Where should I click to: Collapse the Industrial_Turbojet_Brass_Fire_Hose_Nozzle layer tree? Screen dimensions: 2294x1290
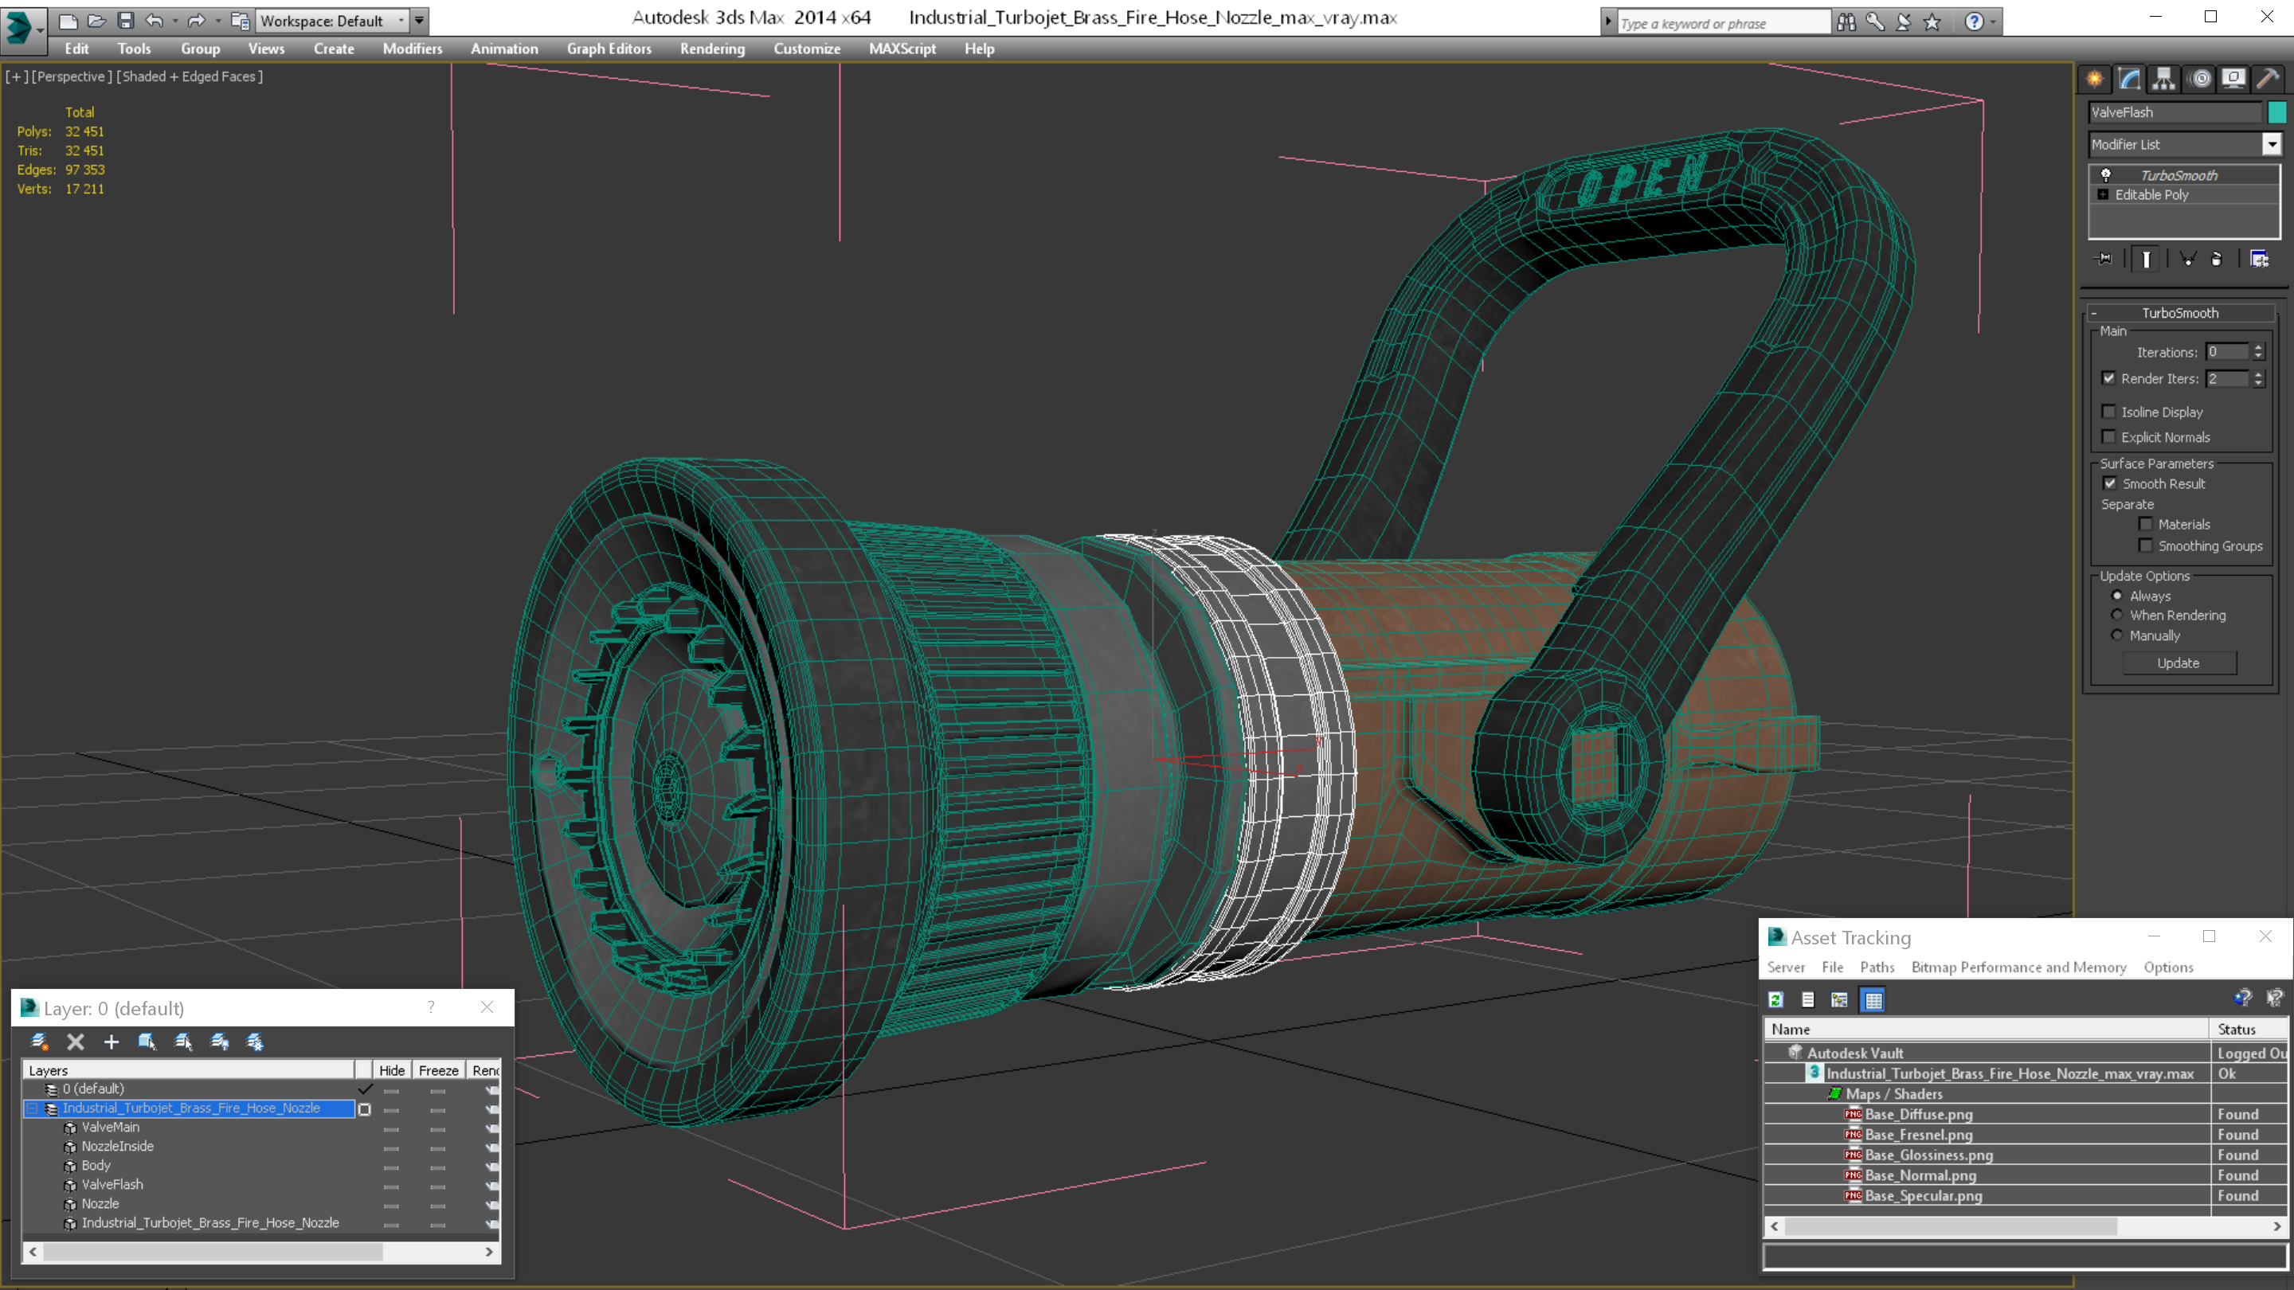(x=33, y=1108)
